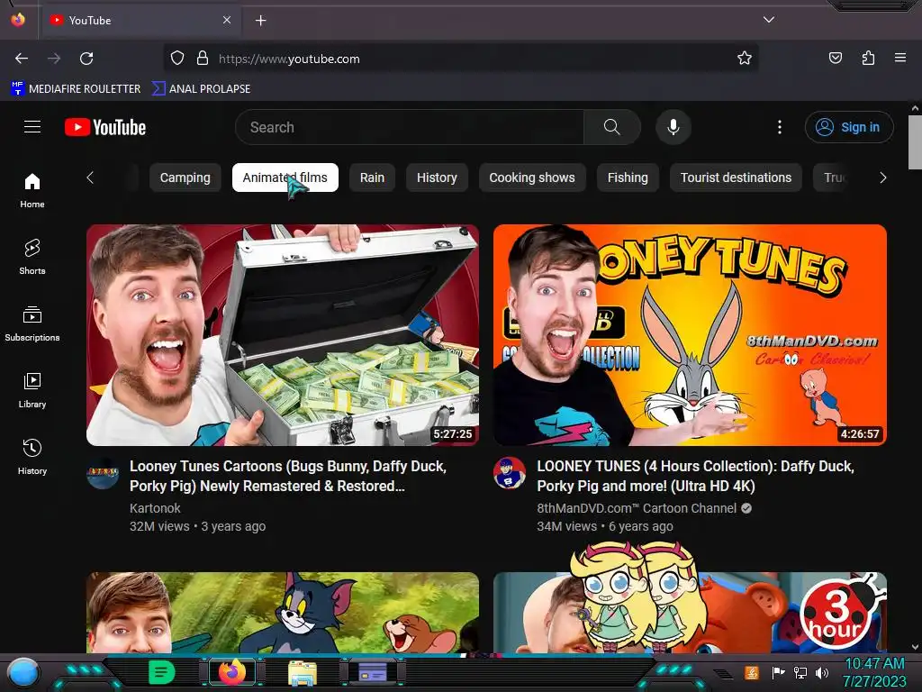The image size is (922, 692).
Task: Click the network tray icon
Action: (x=800, y=672)
